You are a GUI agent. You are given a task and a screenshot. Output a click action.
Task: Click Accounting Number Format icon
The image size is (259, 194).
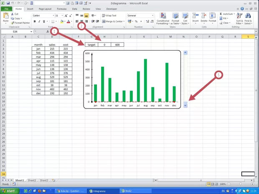129,21
